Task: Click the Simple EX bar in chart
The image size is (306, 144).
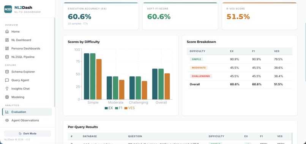Action: click(87, 76)
